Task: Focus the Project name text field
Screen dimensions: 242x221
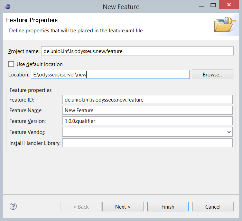Action: click(137, 51)
